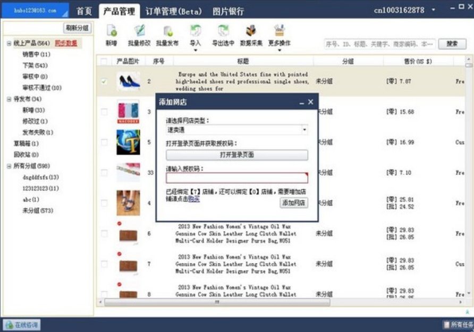The image size is (474, 332).
Task: Click the 购买 purchase link
Action: 194,199
